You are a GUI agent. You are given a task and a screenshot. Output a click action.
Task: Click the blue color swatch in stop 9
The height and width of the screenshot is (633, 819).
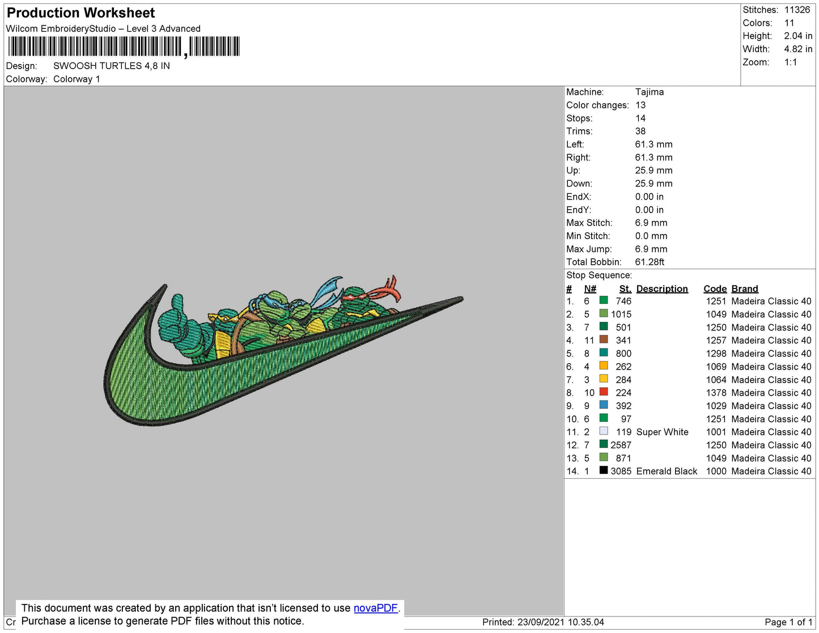click(x=604, y=405)
